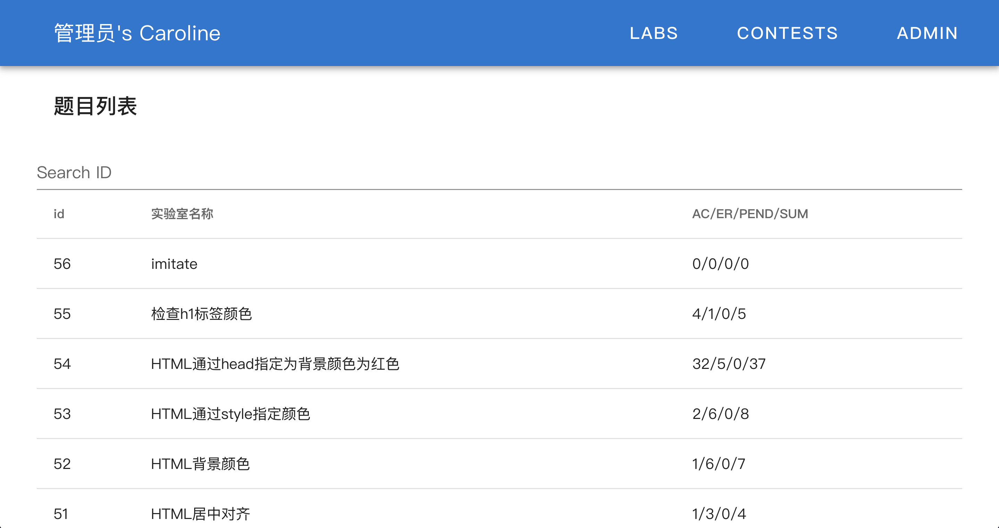Select the id cell 53
Screen dimensions: 999x528
tap(62, 414)
